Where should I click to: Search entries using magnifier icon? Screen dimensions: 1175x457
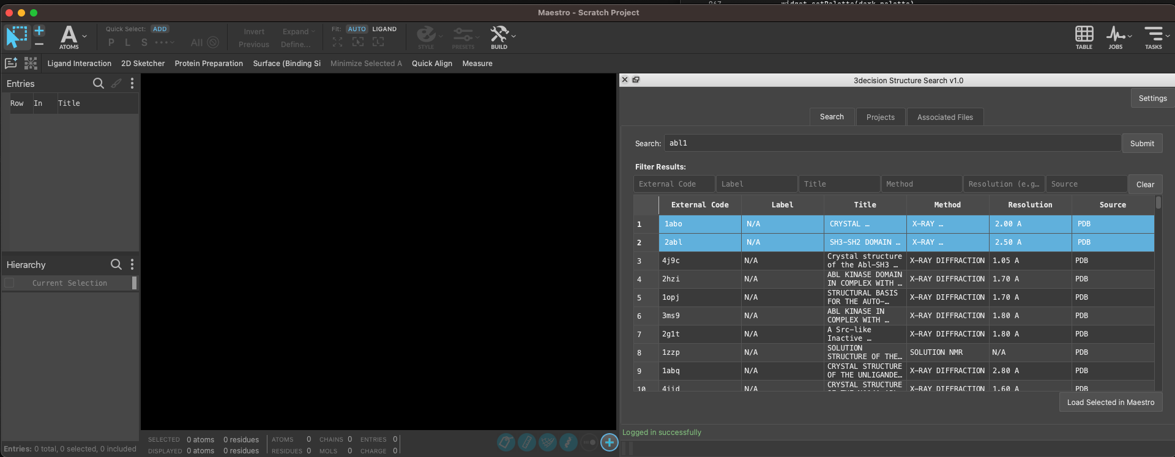(98, 83)
